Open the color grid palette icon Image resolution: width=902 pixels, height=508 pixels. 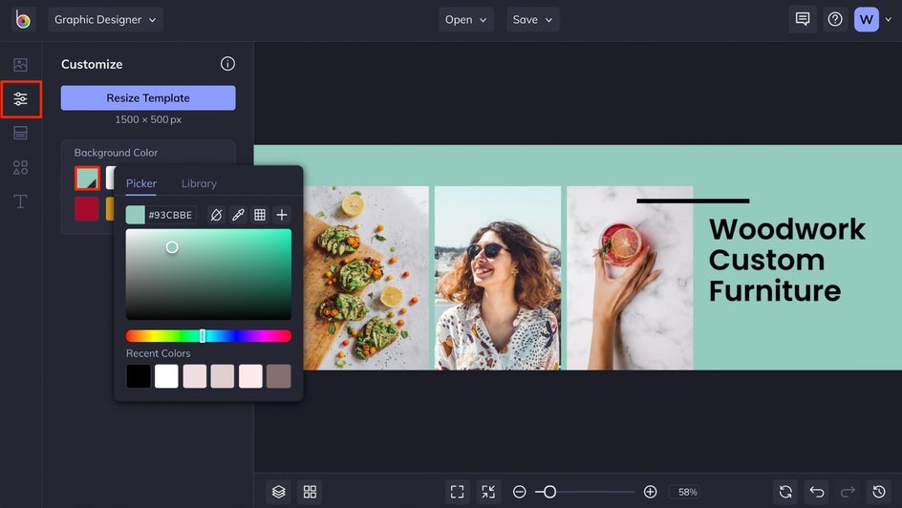pos(259,215)
